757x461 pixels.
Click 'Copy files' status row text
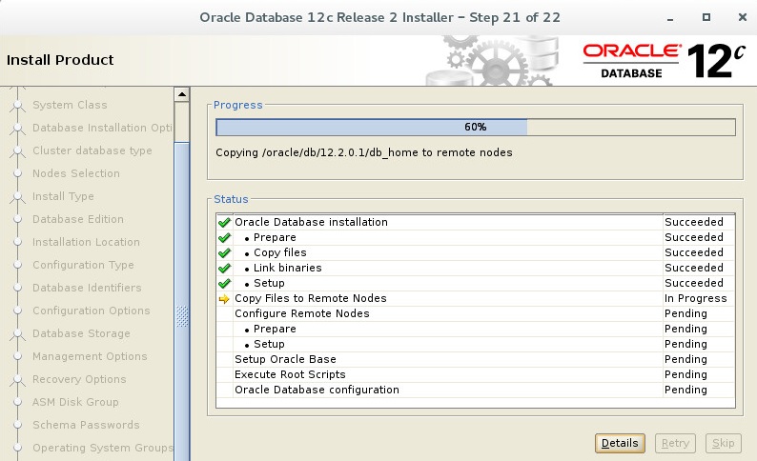[x=280, y=252]
